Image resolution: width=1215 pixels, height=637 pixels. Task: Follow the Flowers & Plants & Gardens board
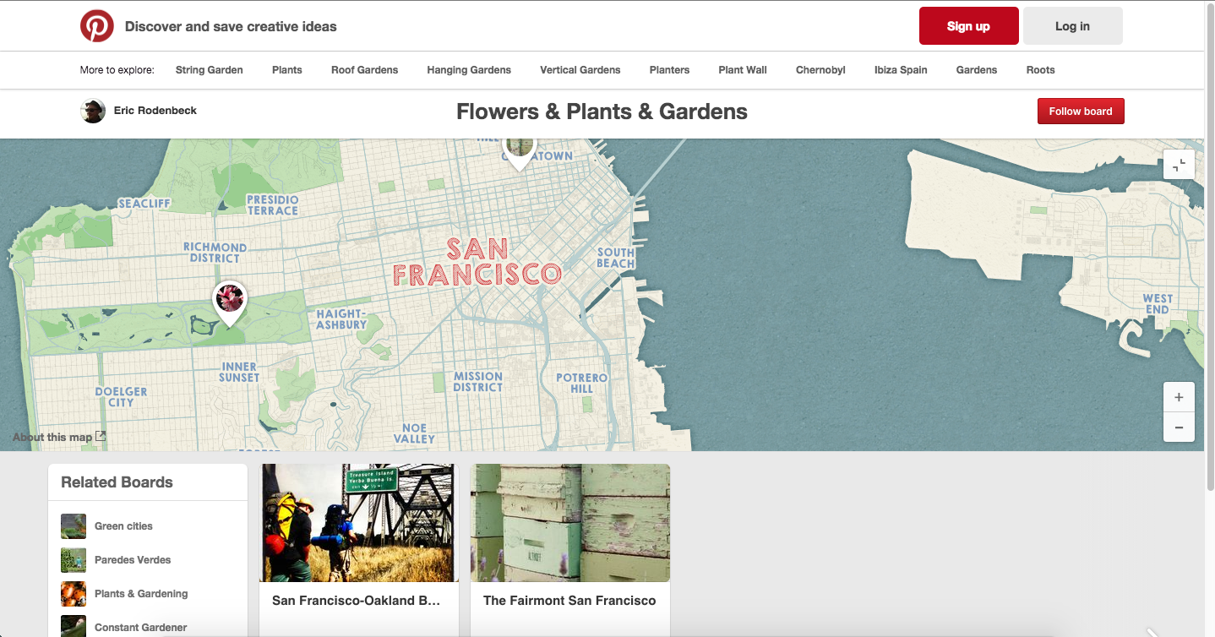(x=1080, y=112)
